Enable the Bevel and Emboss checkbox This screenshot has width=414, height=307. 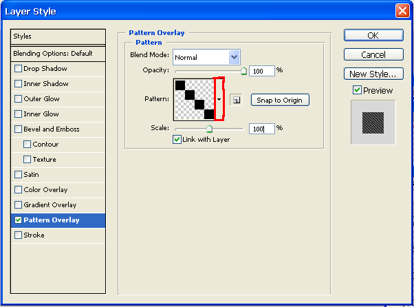point(18,129)
